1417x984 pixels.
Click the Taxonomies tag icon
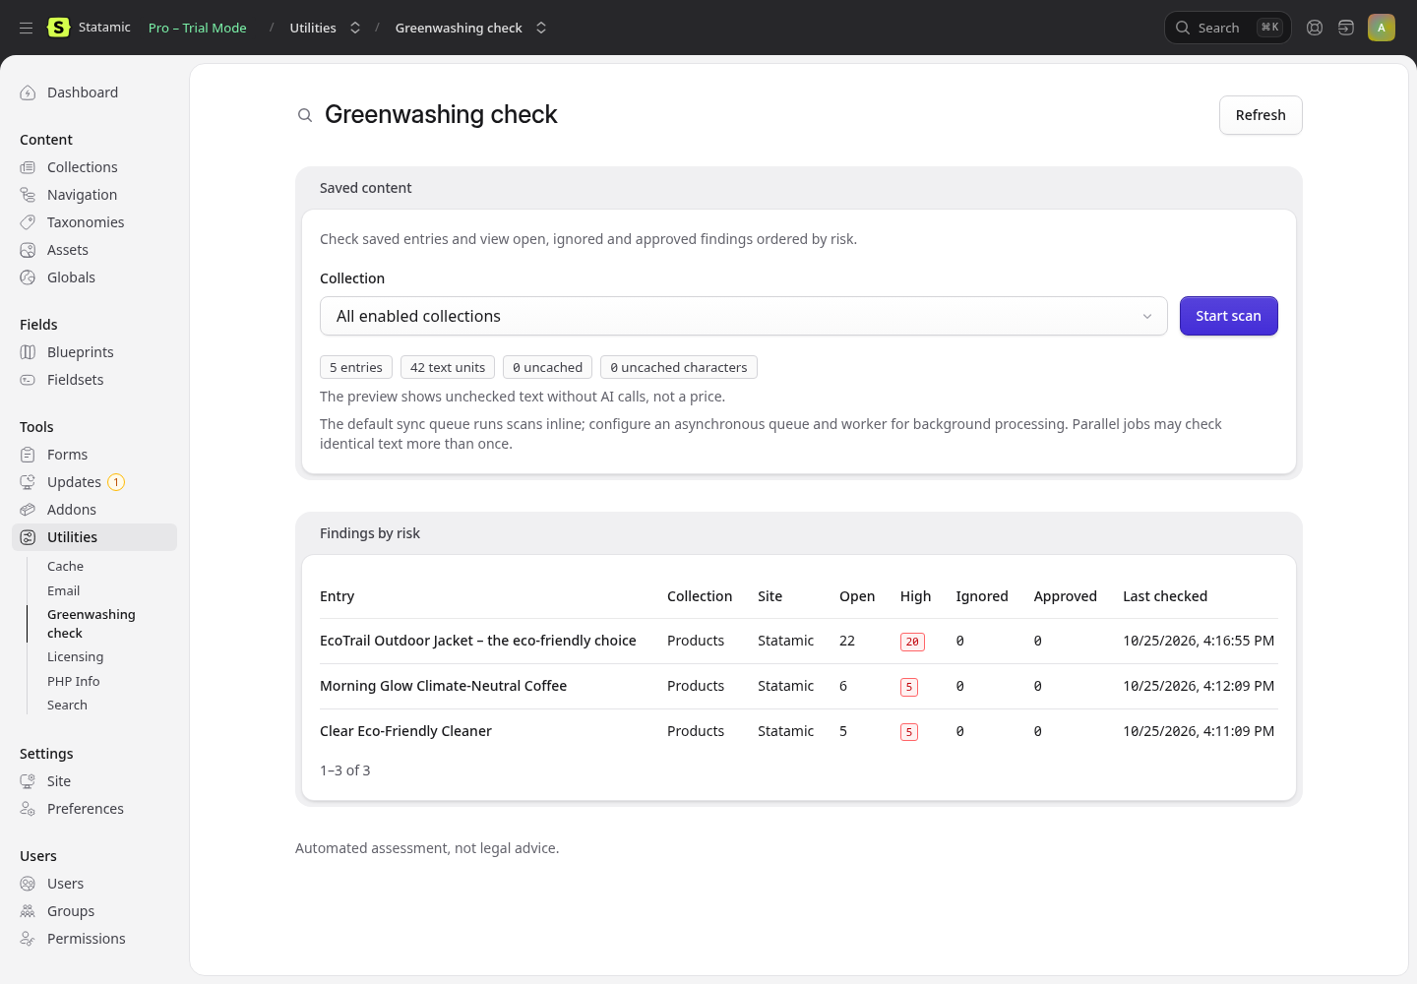[28, 222]
